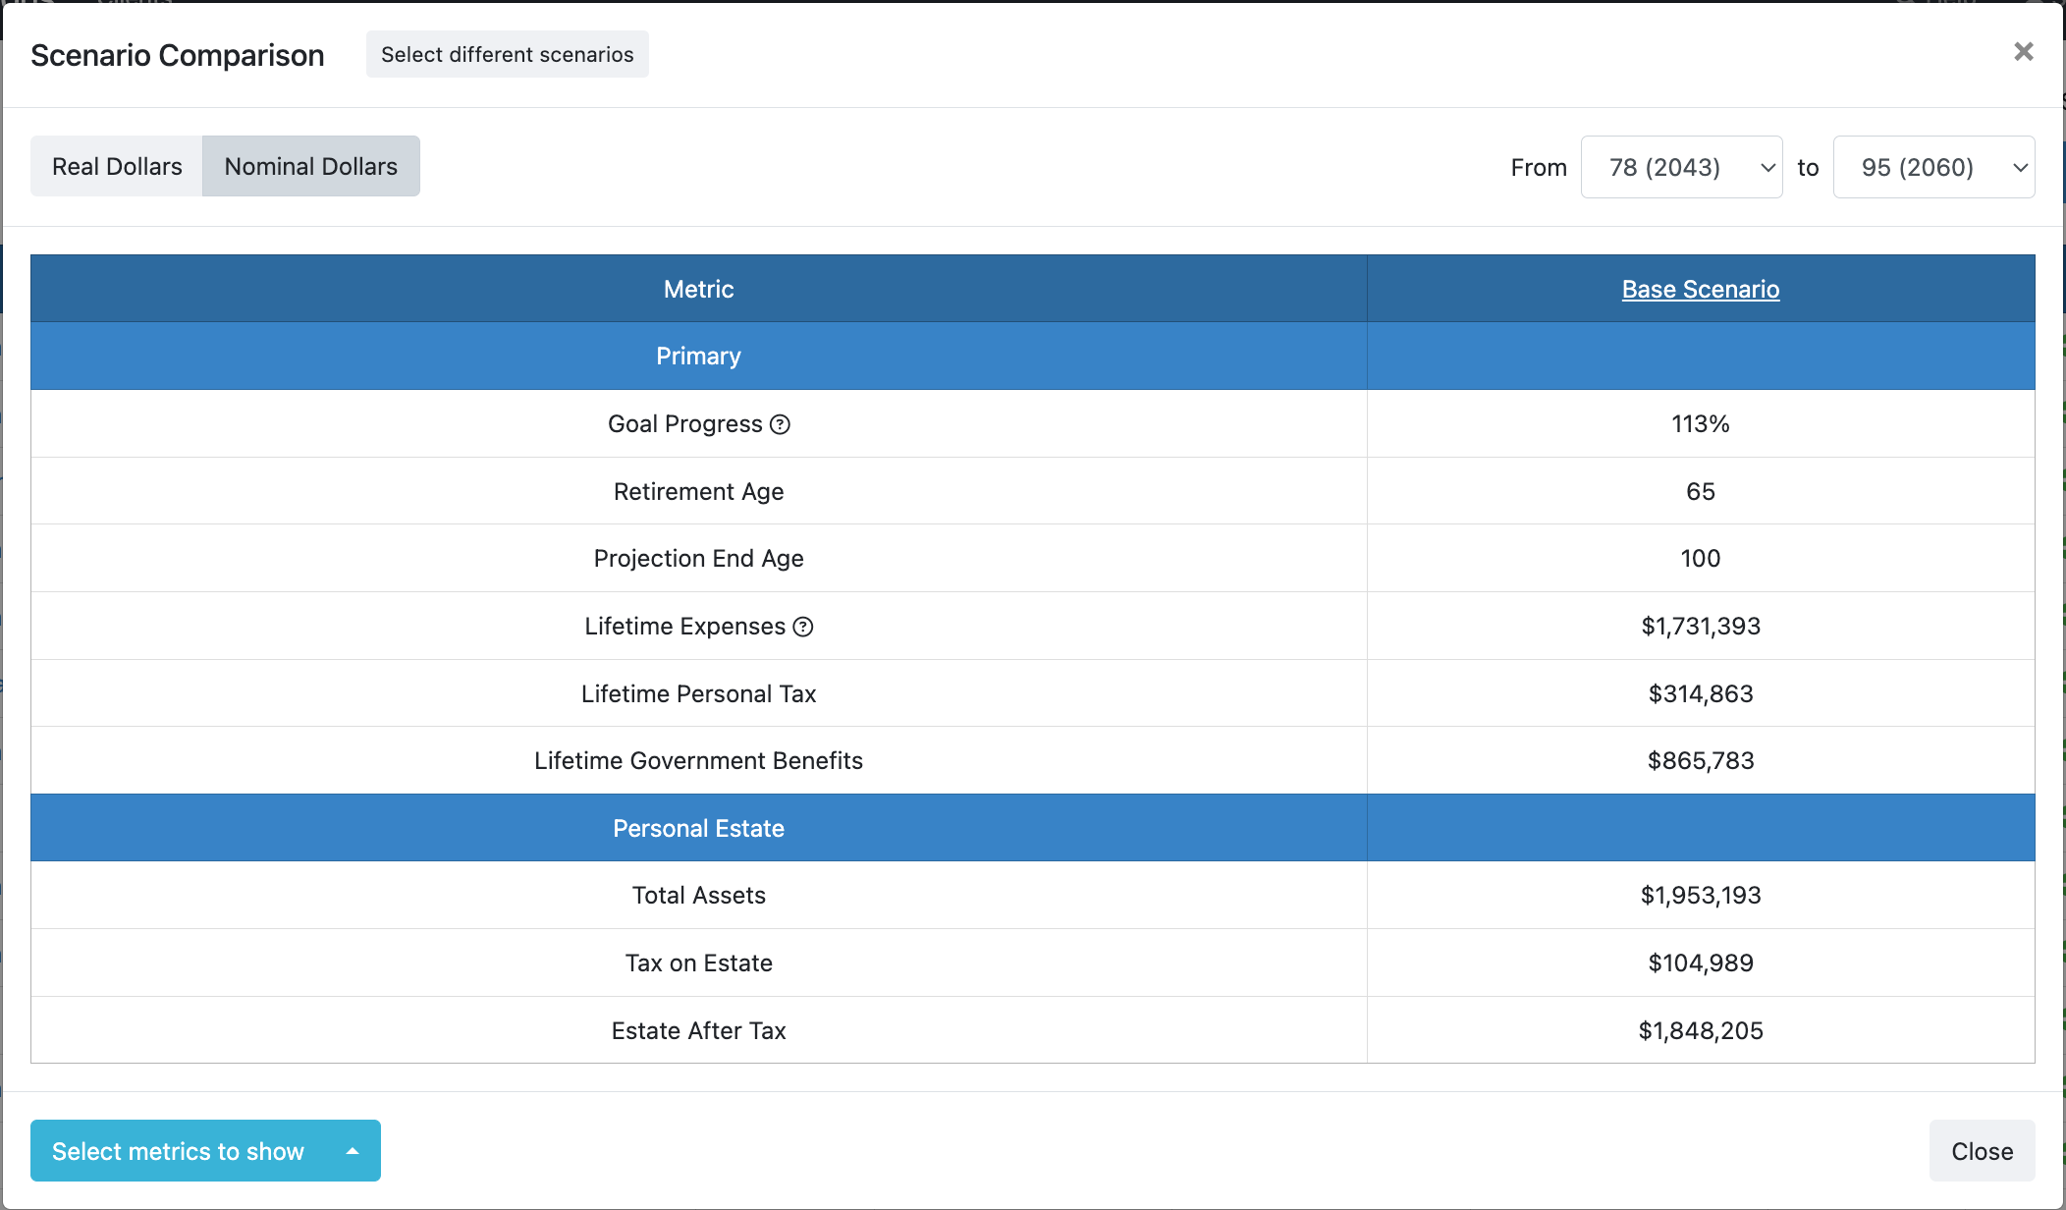The image size is (2066, 1210).
Task: Click the Total Assets row
Action: coord(698,895)
